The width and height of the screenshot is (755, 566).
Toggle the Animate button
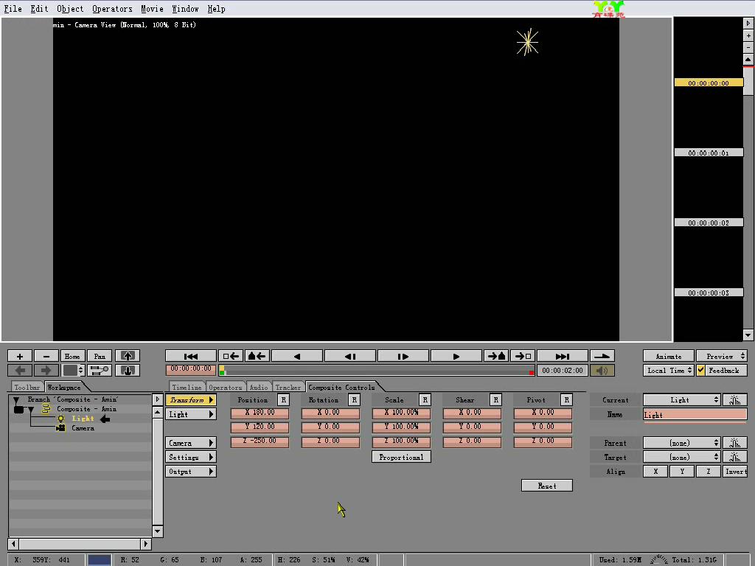[668, 356]
